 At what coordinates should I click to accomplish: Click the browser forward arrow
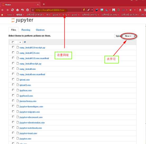[7, 10]
